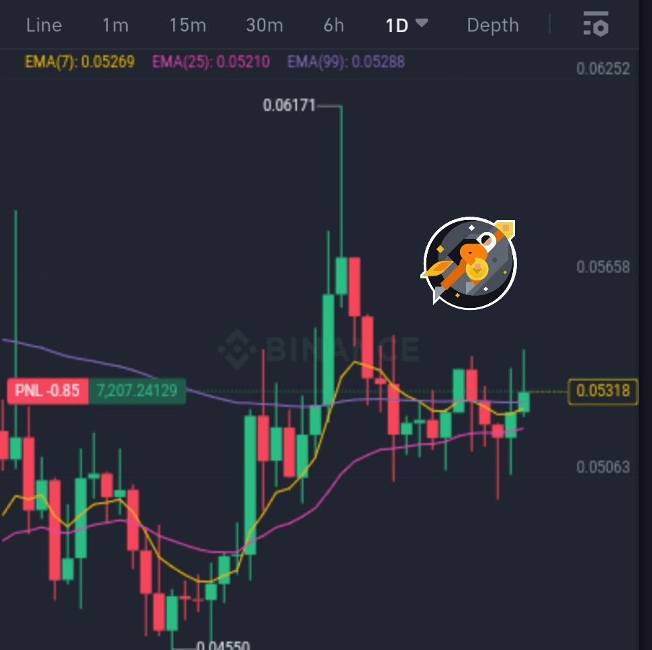Select the 6h interval
This screenshot has width=652, height=650.
pyautogui.click(x=334, y=25)
